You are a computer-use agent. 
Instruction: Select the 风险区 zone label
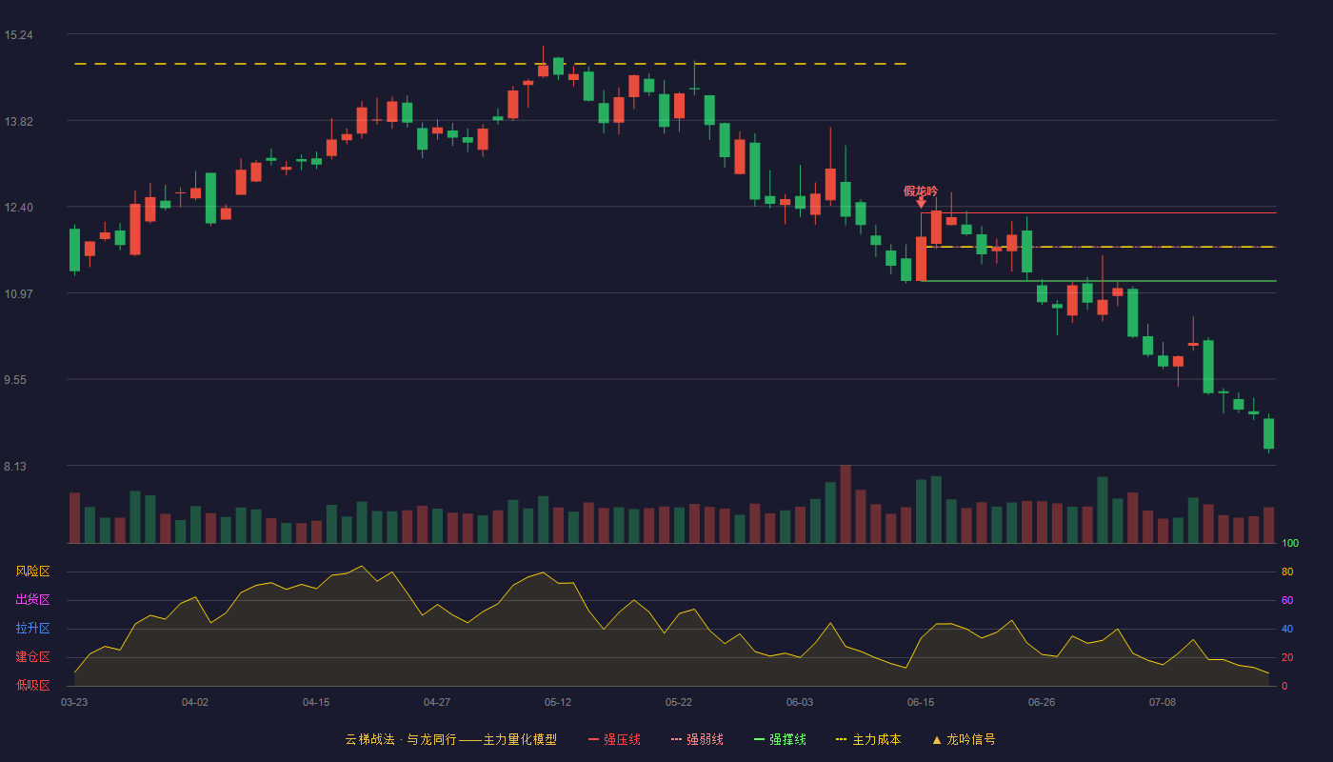[x=32, y=571]
